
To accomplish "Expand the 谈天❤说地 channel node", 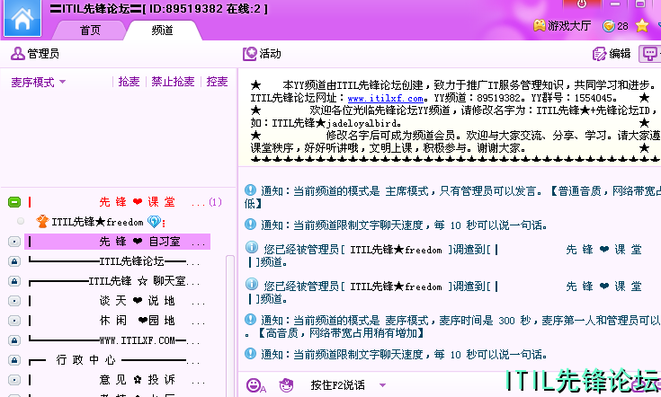I will pos(14,301).
